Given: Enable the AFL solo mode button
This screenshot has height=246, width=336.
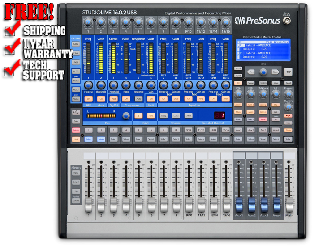Looking at the screenshot, I should [x=276, y=112].
